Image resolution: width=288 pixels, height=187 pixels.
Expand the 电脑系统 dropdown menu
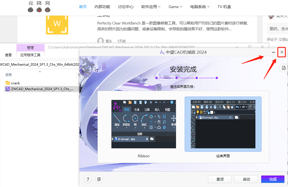click(x=200, y=7)
